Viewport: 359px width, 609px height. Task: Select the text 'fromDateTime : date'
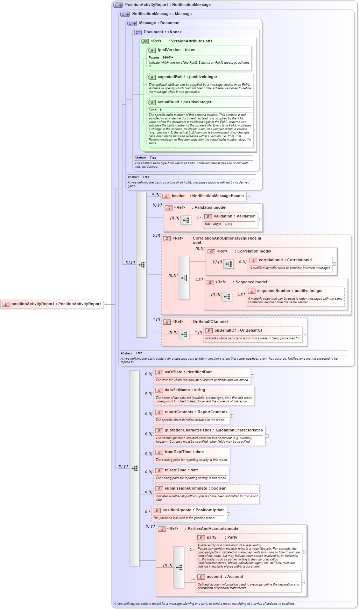click(184, 452)
